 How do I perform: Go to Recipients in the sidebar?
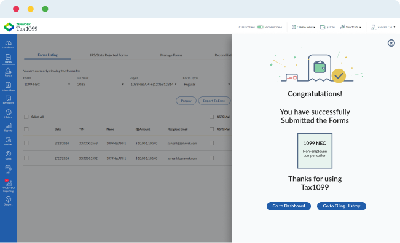coord(8,100)
